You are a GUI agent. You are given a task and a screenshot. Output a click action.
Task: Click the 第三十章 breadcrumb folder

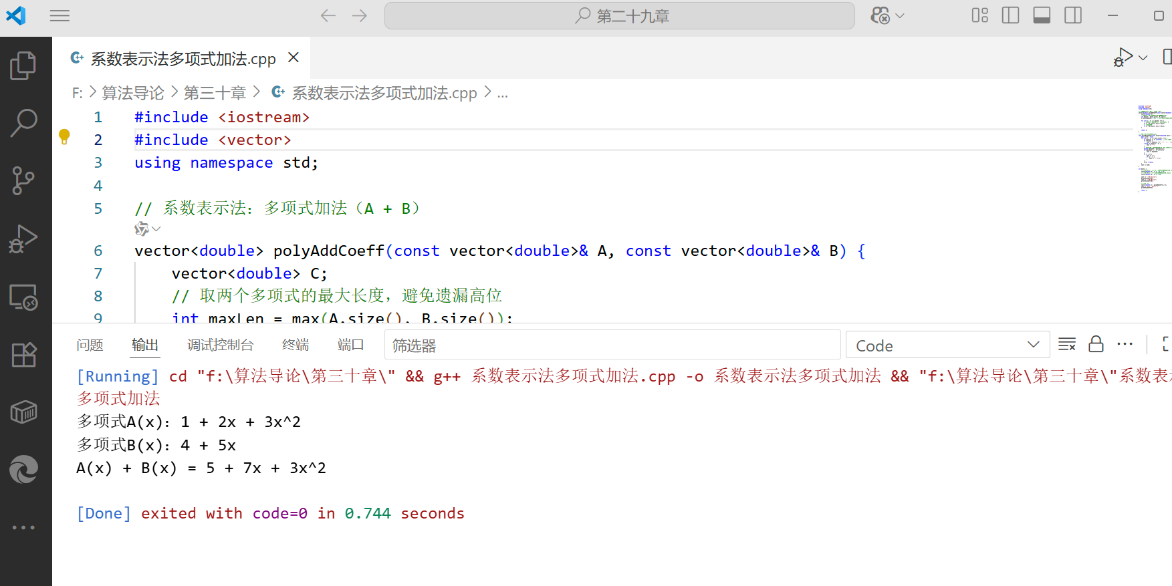[215, 93]
